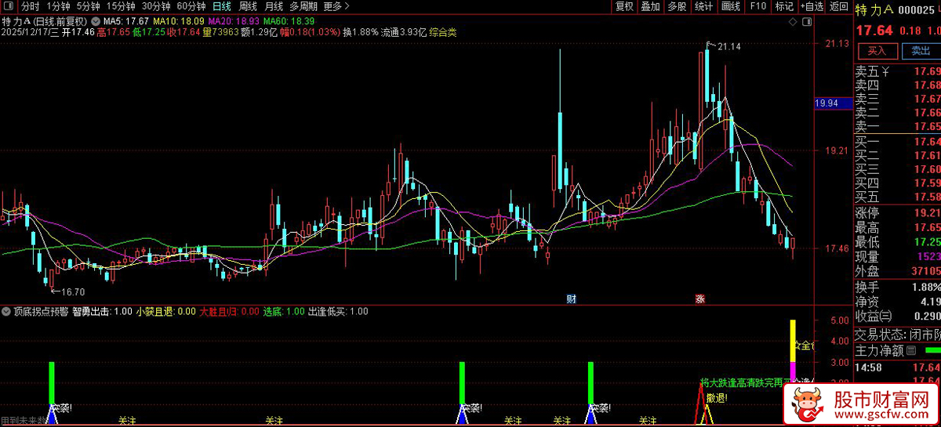Select the 日线 daily period
941x427 pixels.
222,6
